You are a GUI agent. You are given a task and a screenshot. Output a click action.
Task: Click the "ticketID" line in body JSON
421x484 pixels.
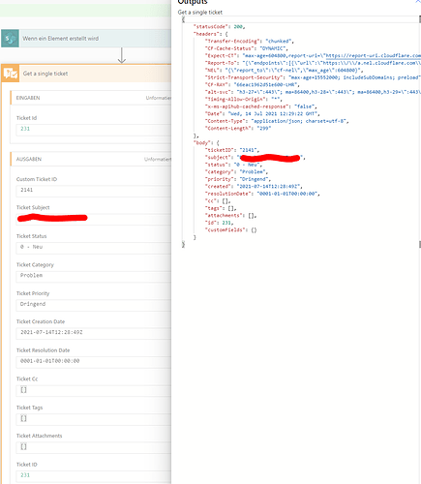click(232, 150)
